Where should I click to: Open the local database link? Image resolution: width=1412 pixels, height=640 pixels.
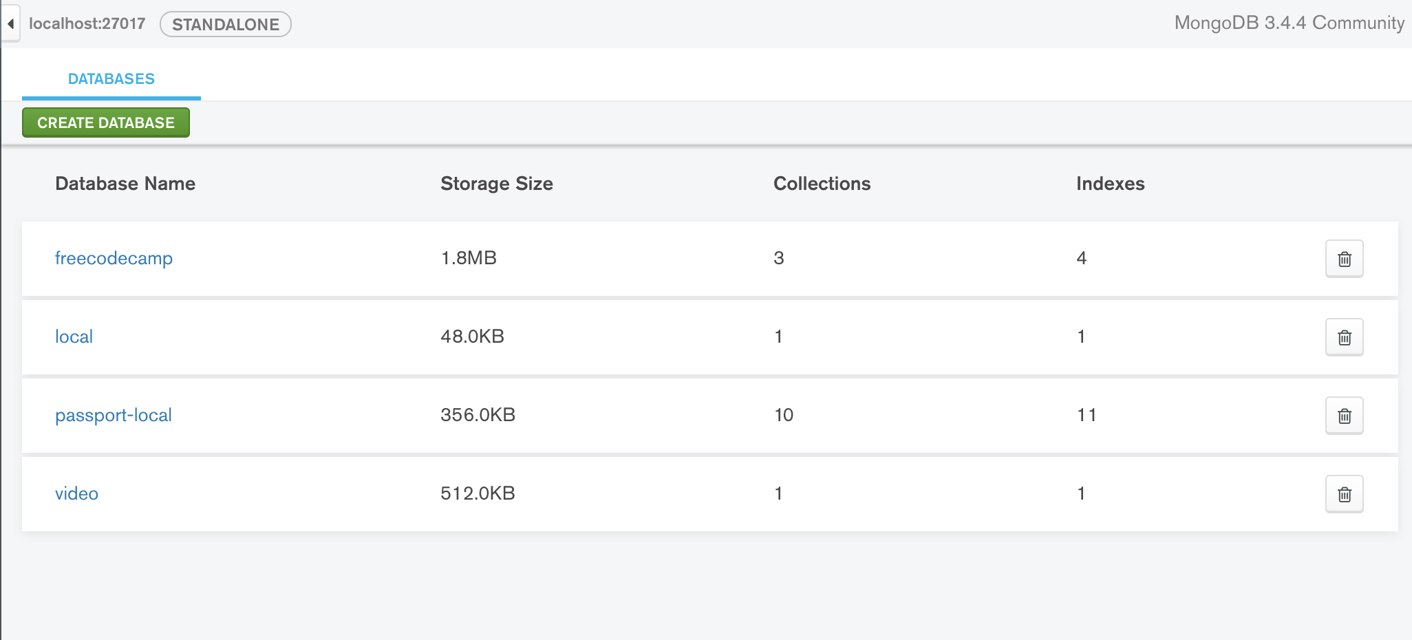pyautogui.click(x=74, y=337)
